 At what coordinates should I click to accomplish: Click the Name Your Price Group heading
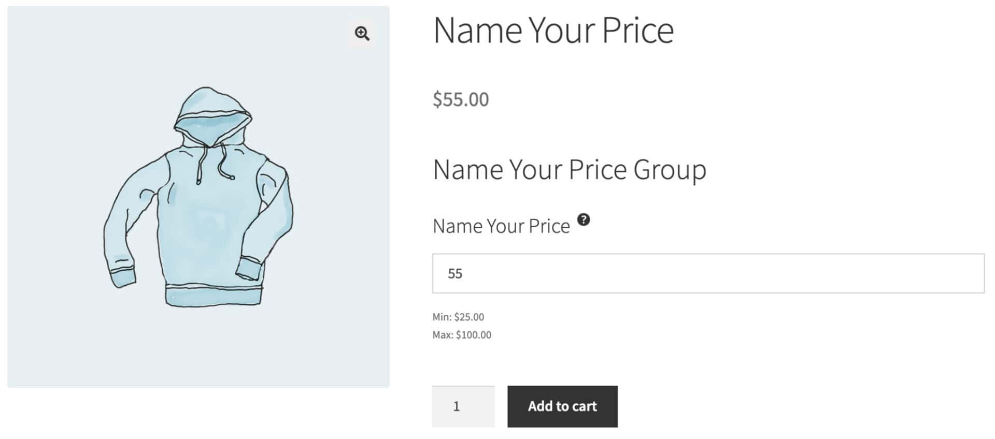[x=569, y=169]
